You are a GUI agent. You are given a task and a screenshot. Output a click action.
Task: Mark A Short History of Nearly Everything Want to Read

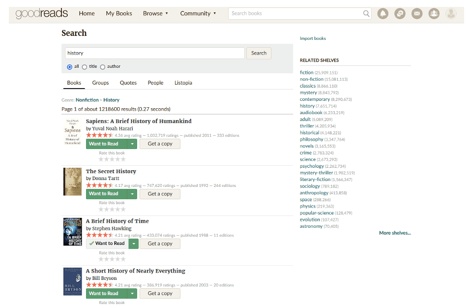(107, 294)
